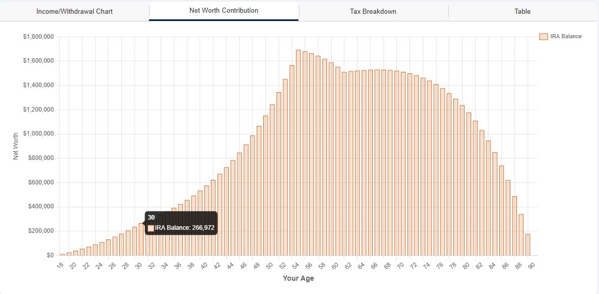Click the "$800,000" y-axis label
Viewport: 599px width, 294px height.
pyautogui.click(x=41, y=158)
